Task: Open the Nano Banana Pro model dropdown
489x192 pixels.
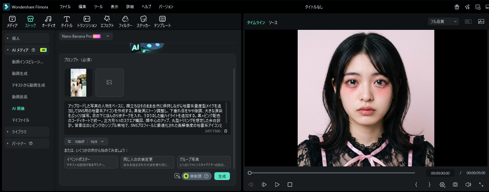Action: pyautogui.click(x=86, y=36)
